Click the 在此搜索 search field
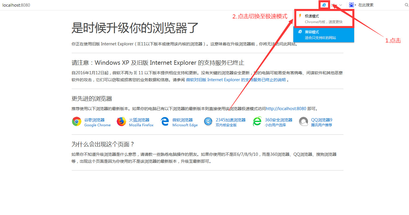Screen dimensions: 409x215 [x=380, y=5]
